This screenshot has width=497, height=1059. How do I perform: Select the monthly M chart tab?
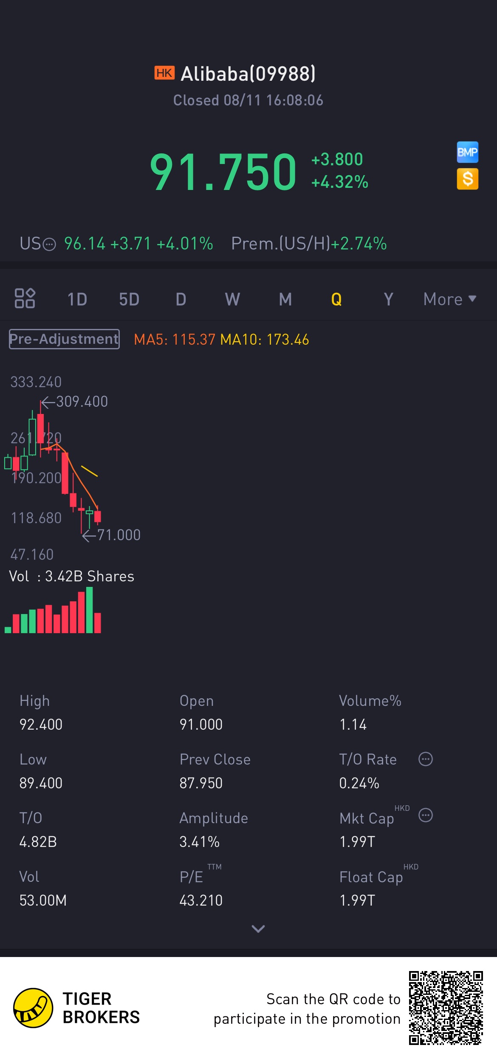285,299
